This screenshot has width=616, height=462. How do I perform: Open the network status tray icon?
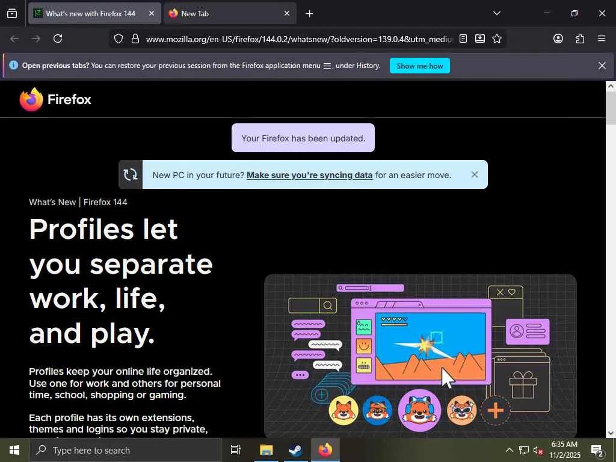tap(524, 450)
